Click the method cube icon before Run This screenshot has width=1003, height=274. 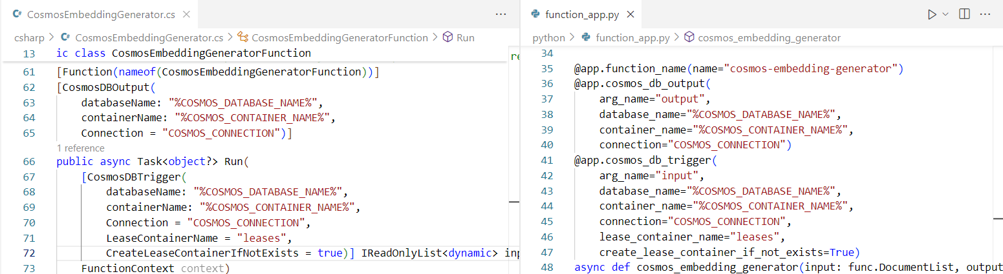[448, 37]
